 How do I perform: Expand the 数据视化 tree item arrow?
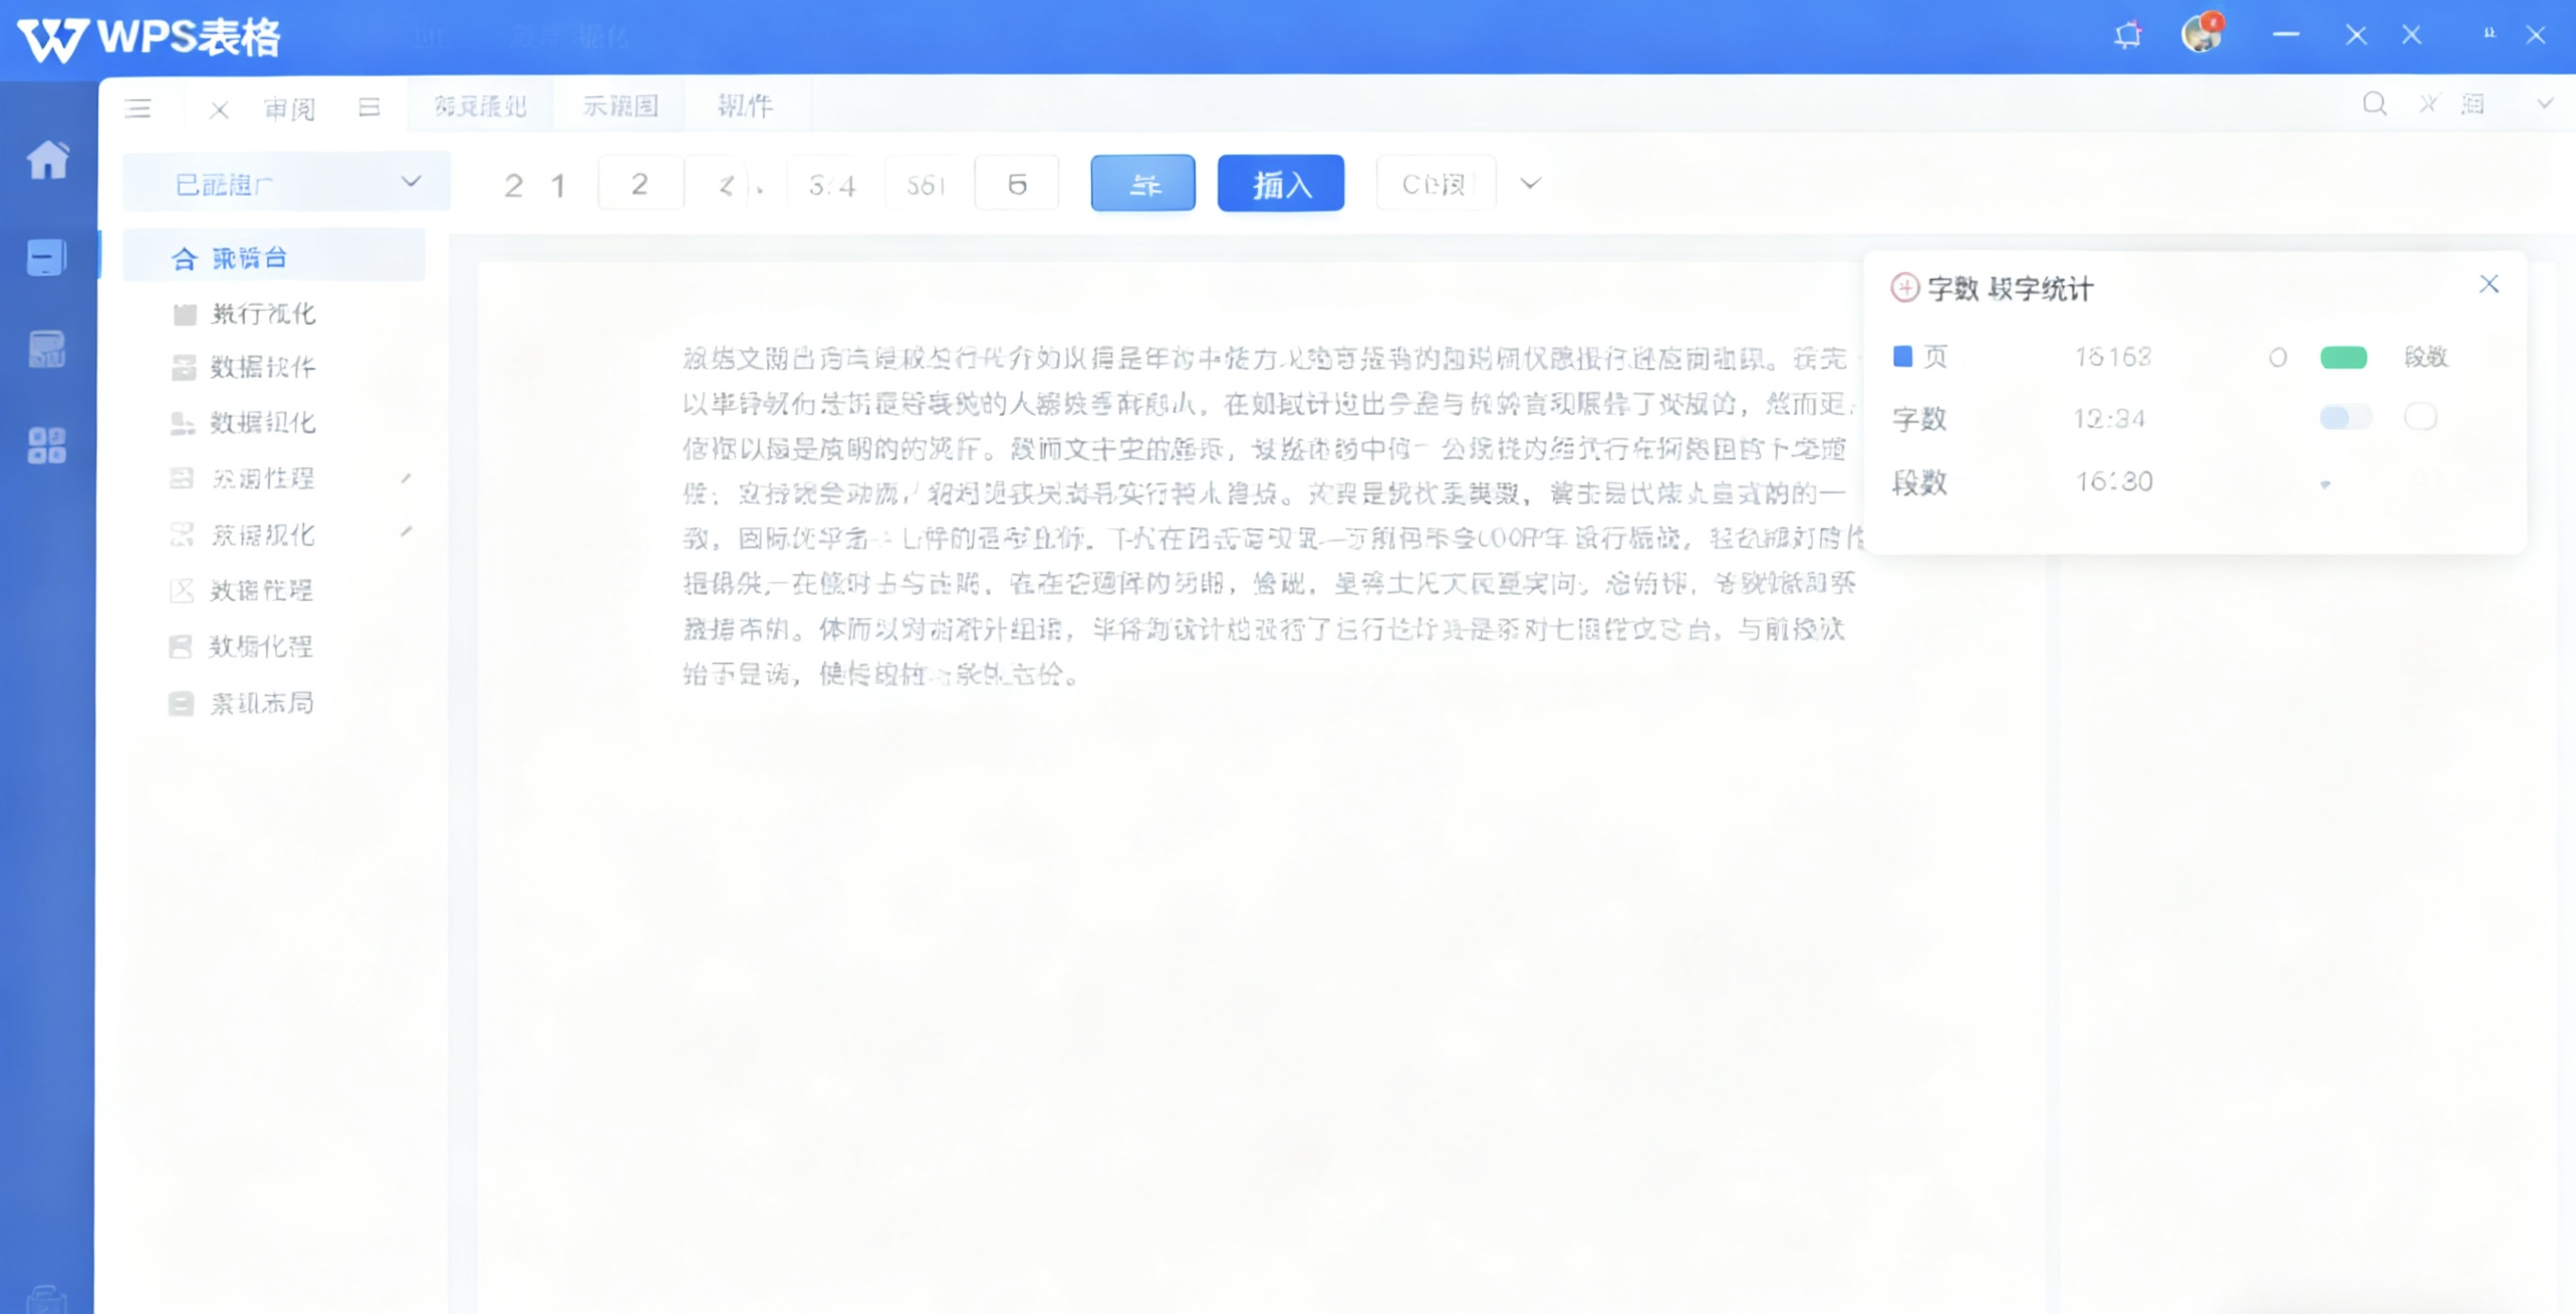(407, 534)
